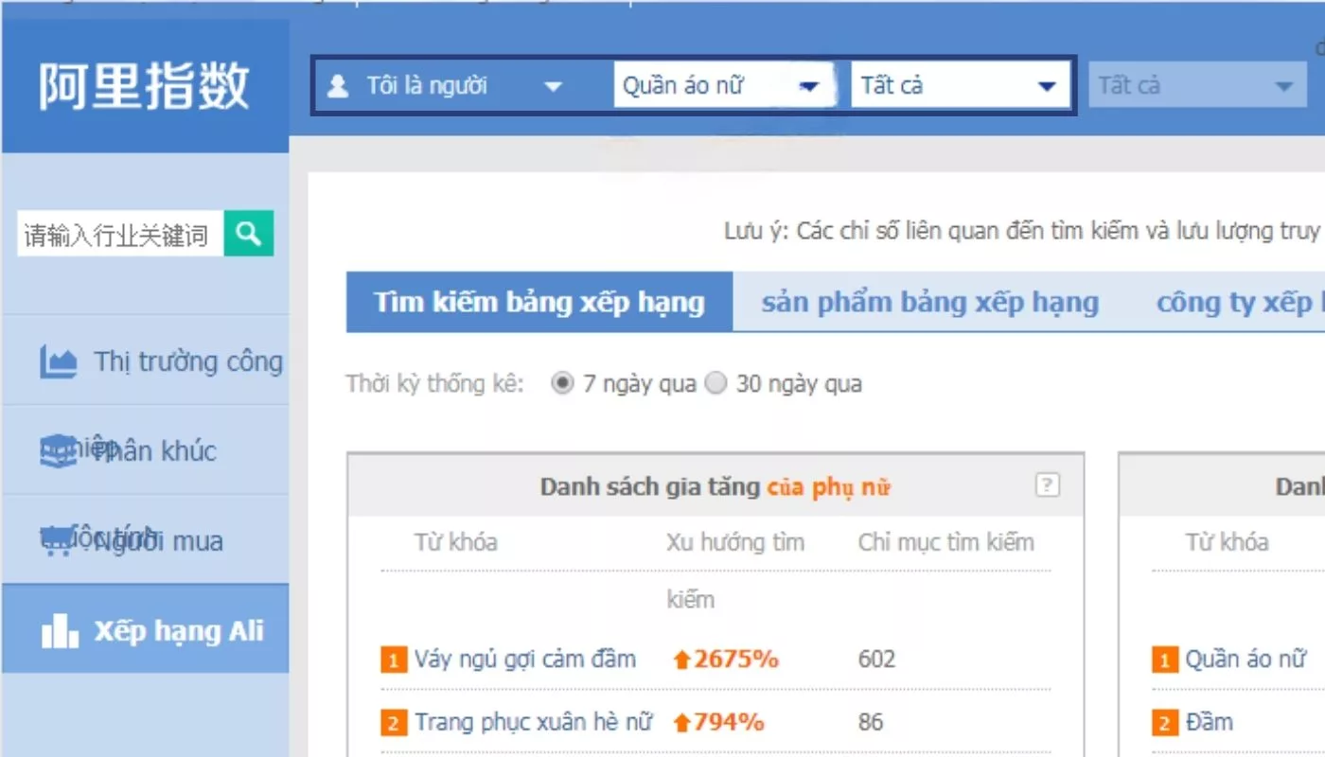The width and height of the screenshot is (1325, 757).
Task: Click the user avatar icon beside Tôi là người
Action: click(x=337, y=87)
